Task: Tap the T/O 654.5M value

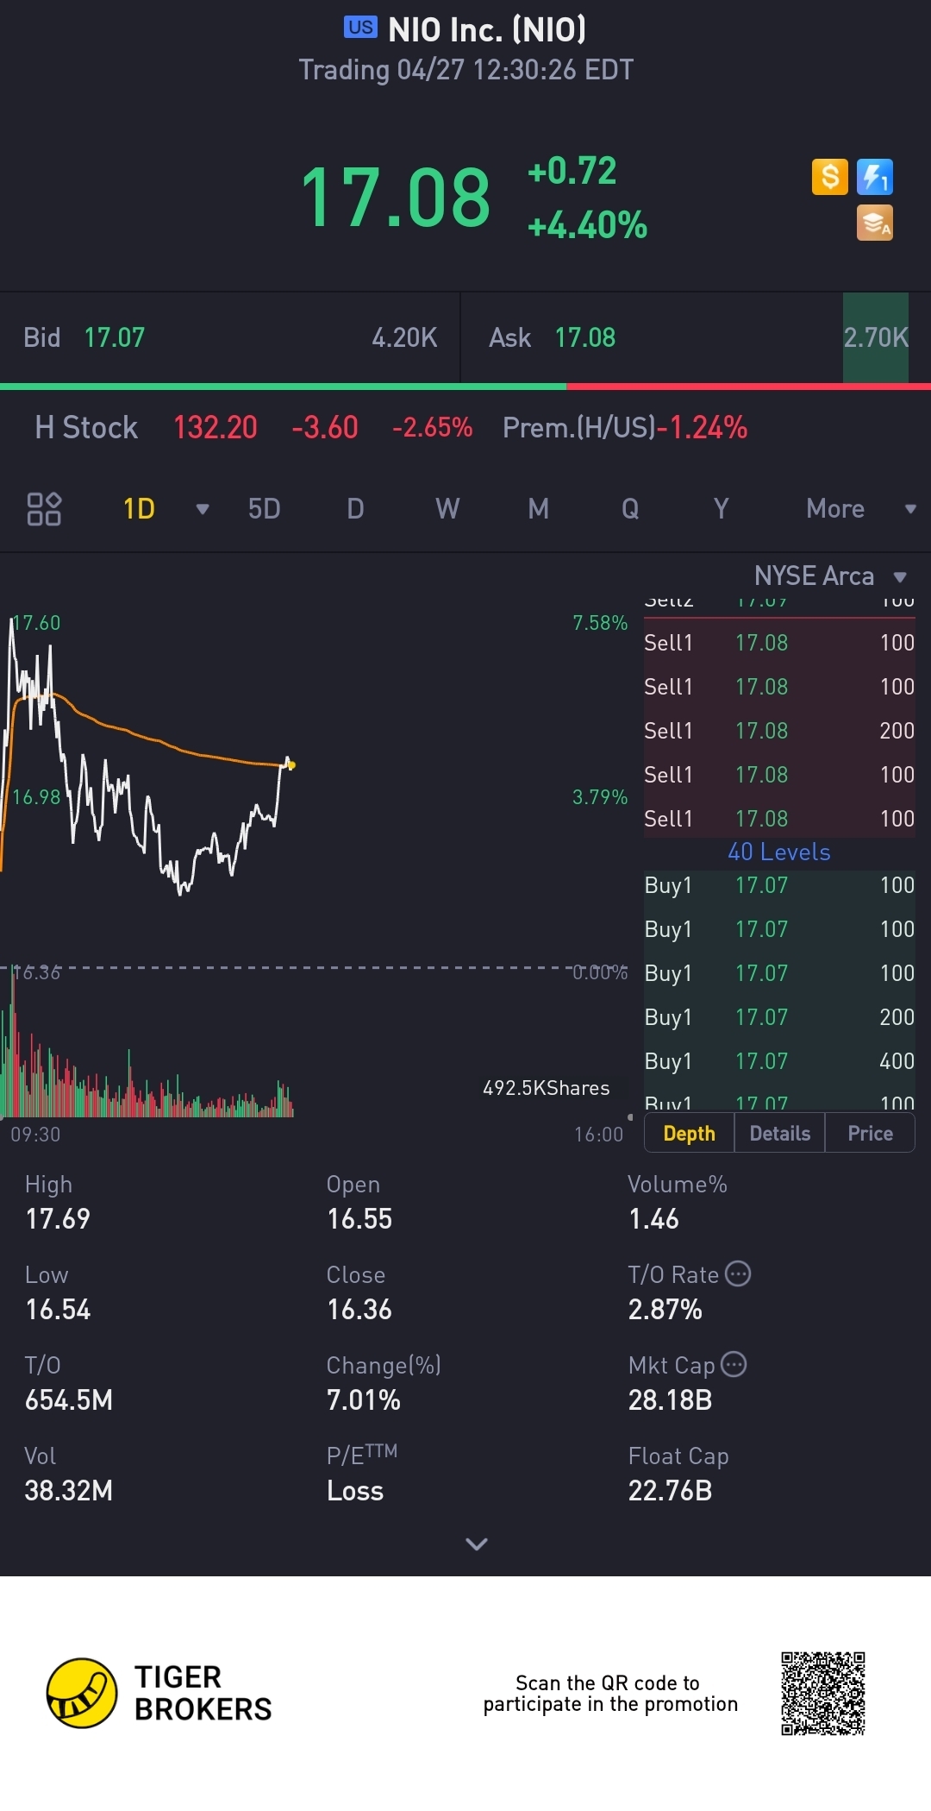Action: [69, 1399]
